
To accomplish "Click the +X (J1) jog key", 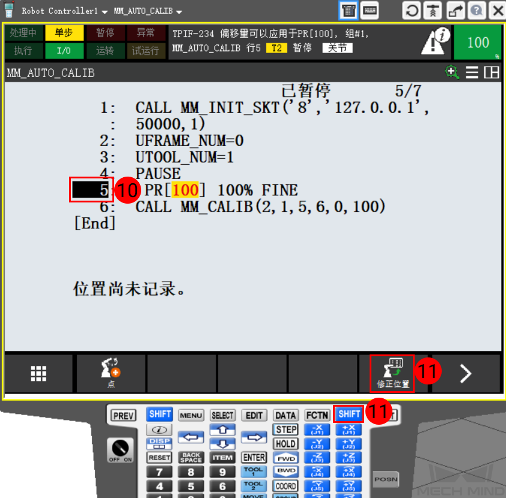I will [349, 430].
